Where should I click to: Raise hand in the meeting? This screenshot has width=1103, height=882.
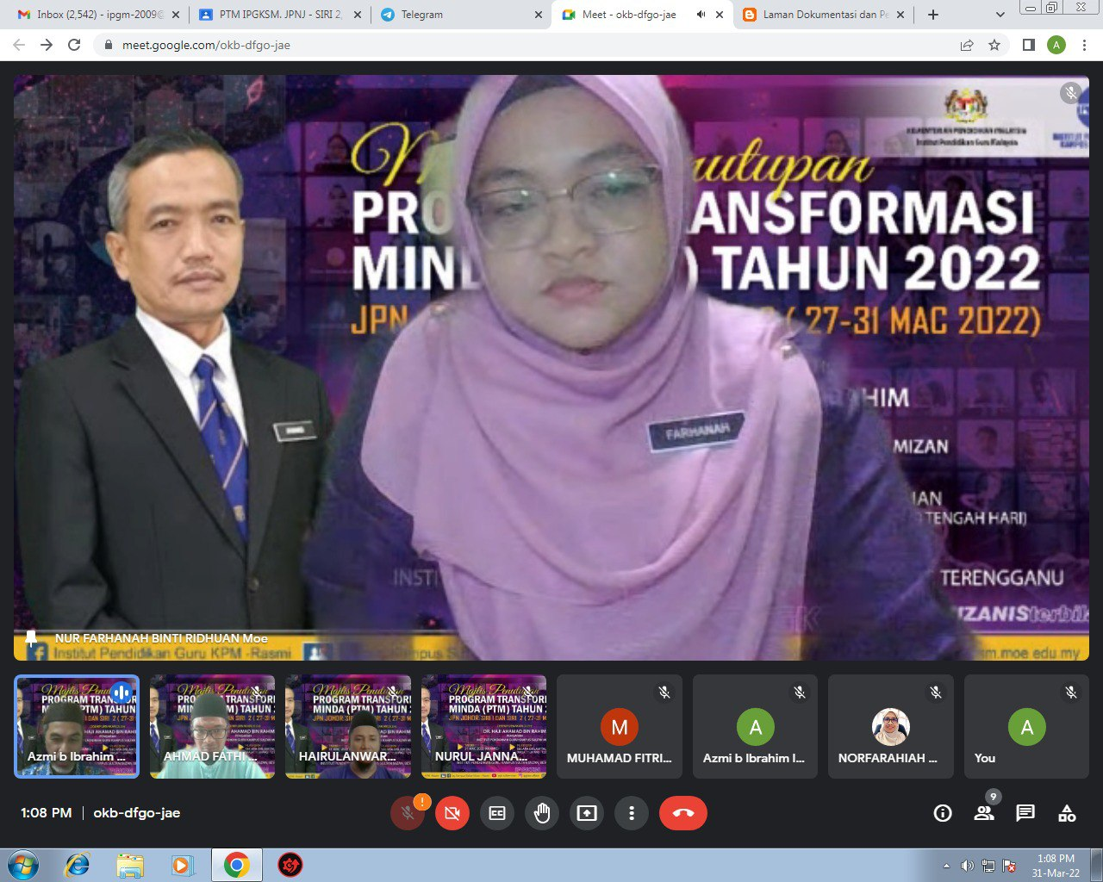click(x=542, y=813)
